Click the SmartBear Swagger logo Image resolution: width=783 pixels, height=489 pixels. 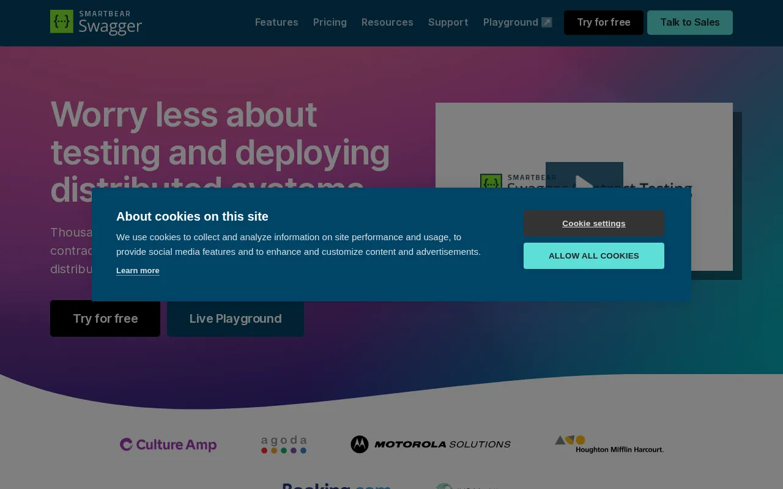click(96, 22)
